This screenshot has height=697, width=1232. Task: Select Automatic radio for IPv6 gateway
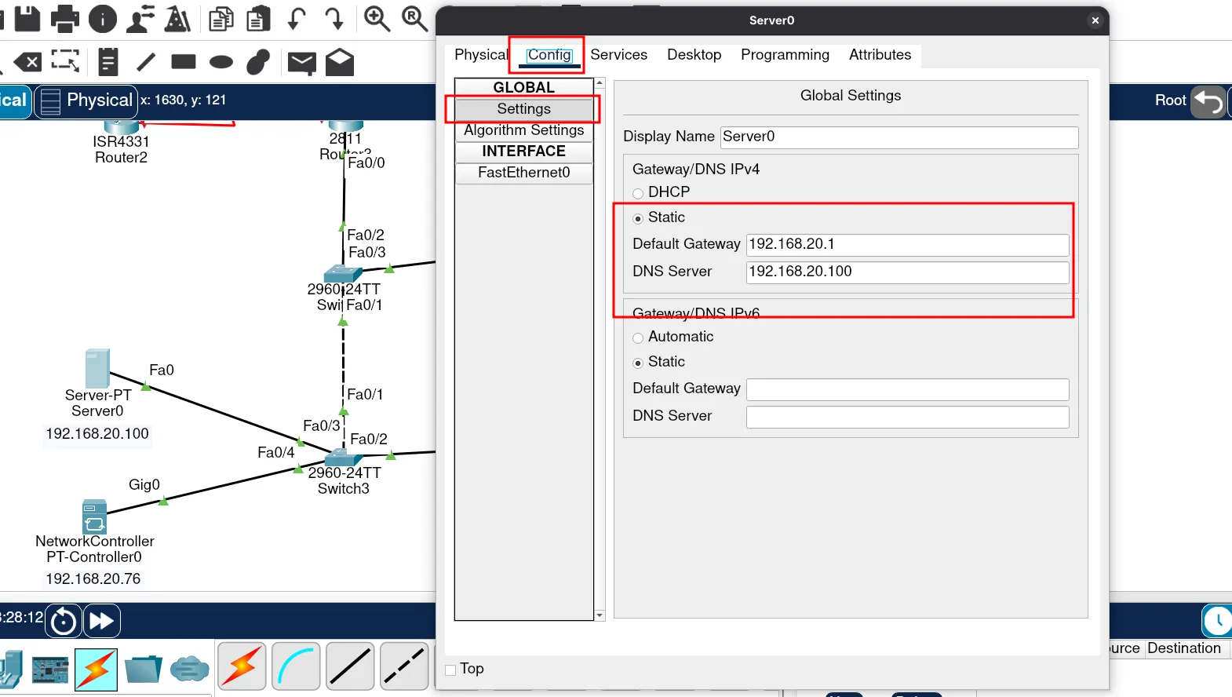638,338
